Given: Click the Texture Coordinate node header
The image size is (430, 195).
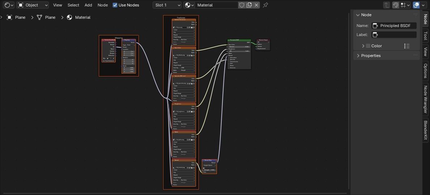Looking at the screenshot, I should (108, 40).
